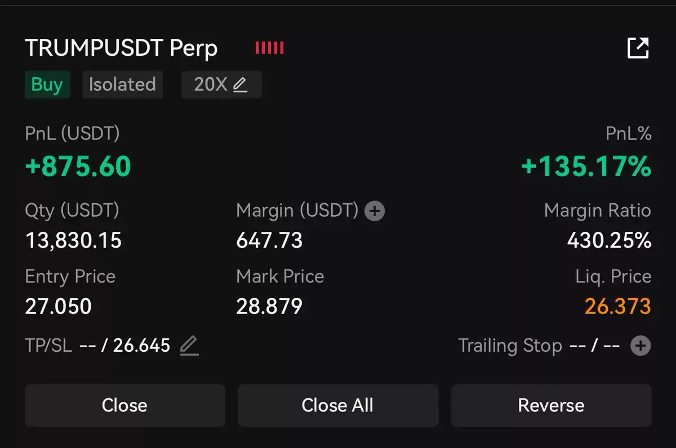Click the Close All button

point(337,405)
